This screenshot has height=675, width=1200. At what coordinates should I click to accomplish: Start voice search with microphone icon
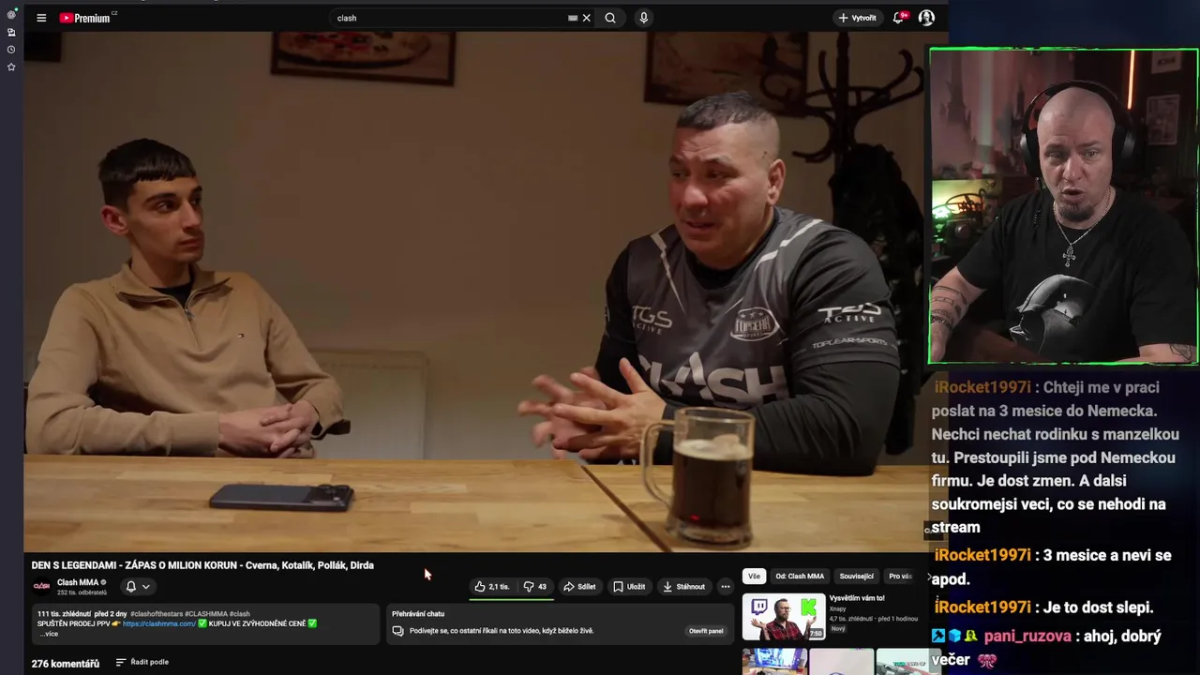tap(643, 18)
